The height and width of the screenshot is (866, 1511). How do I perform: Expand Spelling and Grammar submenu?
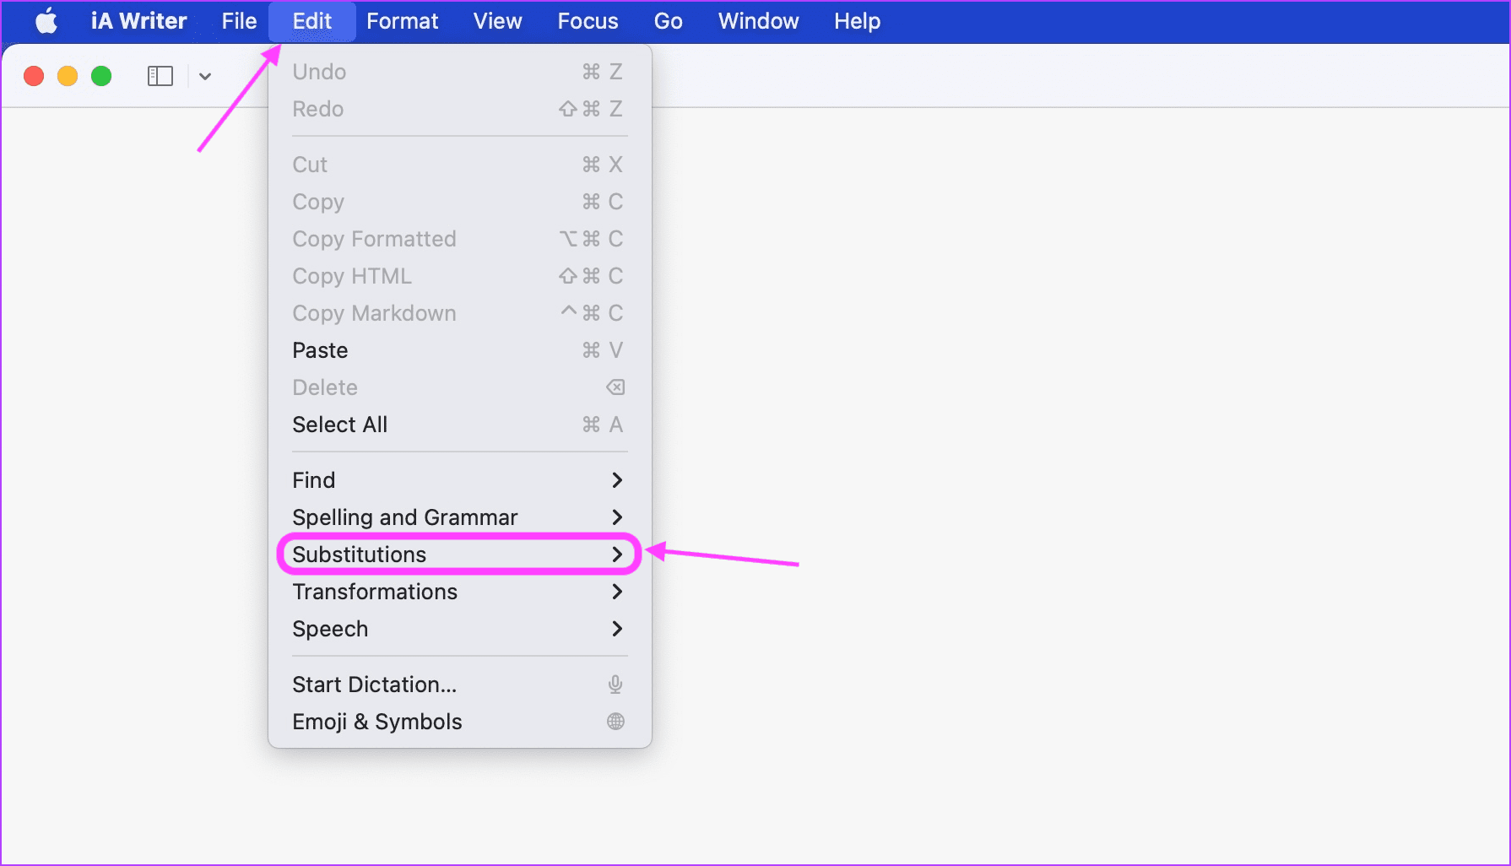(460, 517)
